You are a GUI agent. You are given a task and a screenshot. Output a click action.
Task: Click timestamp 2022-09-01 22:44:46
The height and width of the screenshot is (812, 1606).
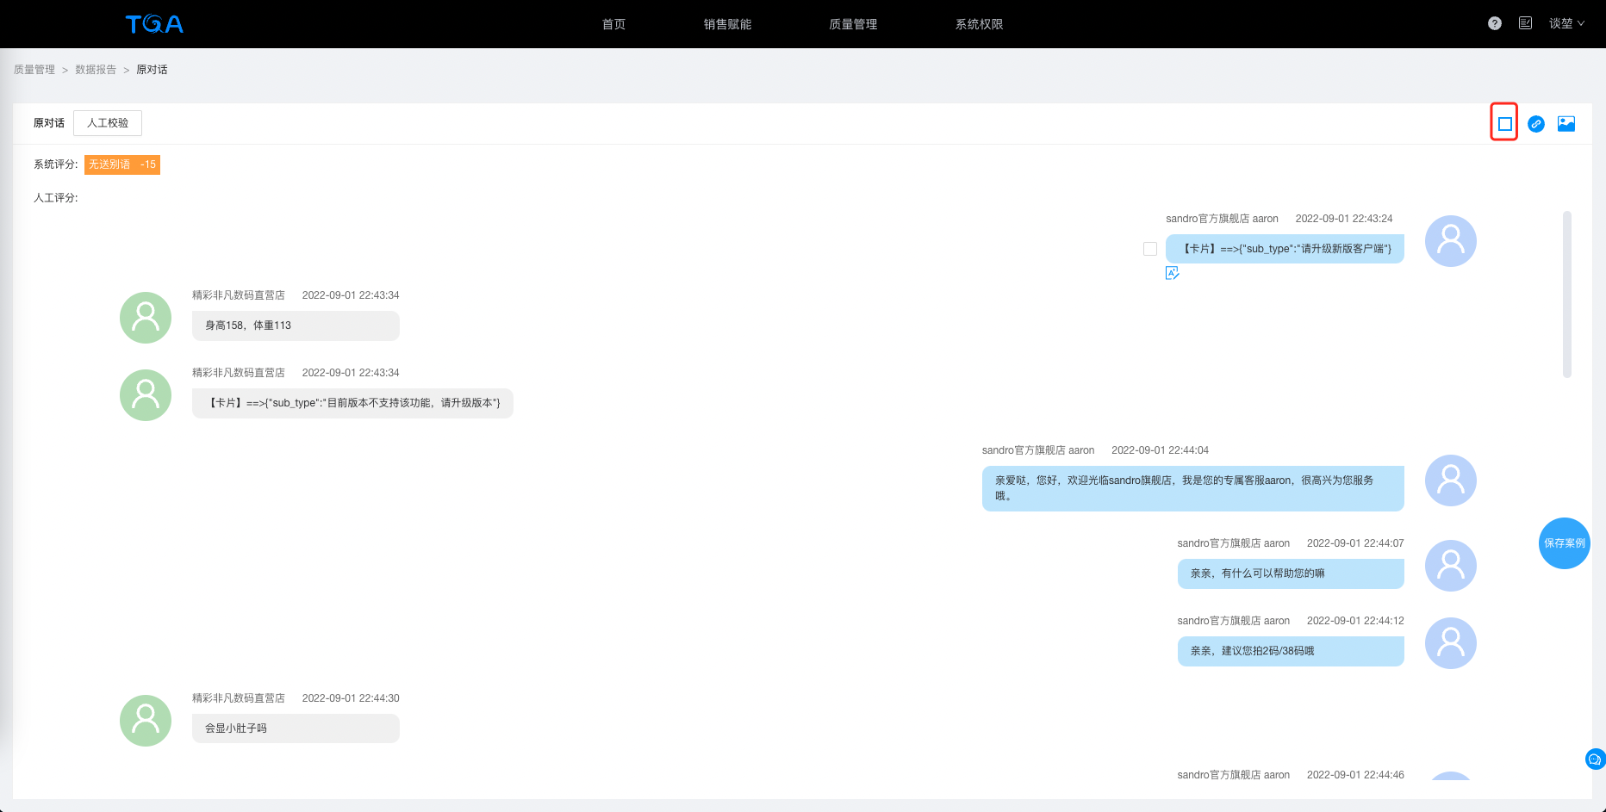click(1355, 775)
